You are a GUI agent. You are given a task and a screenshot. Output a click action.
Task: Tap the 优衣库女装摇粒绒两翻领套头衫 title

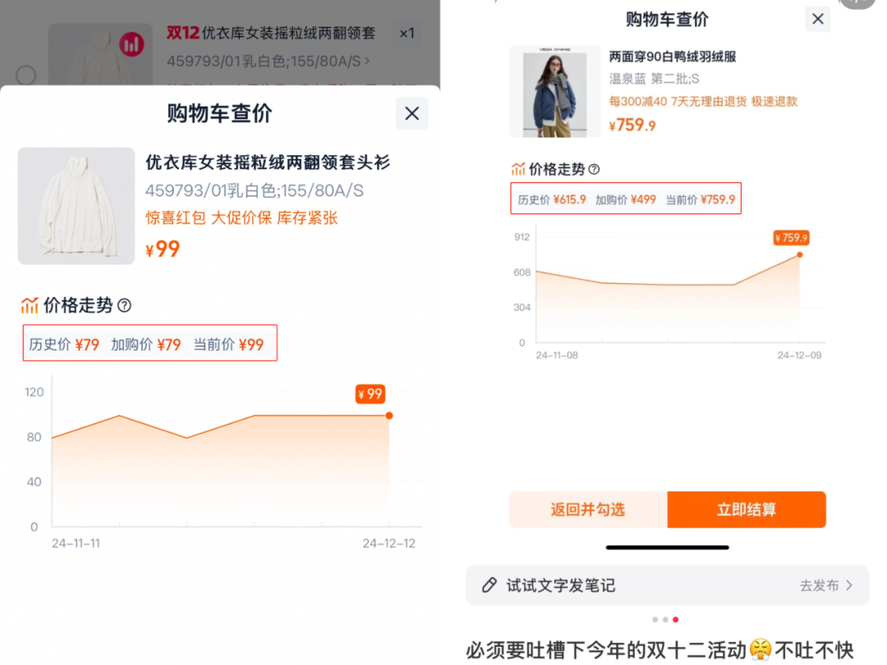[x=268, y=163]
